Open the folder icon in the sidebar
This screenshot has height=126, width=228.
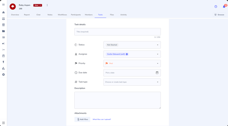(x=3, y=31)
